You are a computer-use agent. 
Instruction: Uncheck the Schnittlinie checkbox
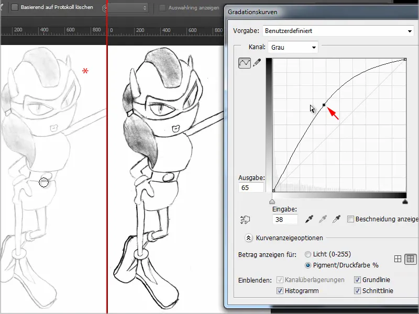click(357, 291)
